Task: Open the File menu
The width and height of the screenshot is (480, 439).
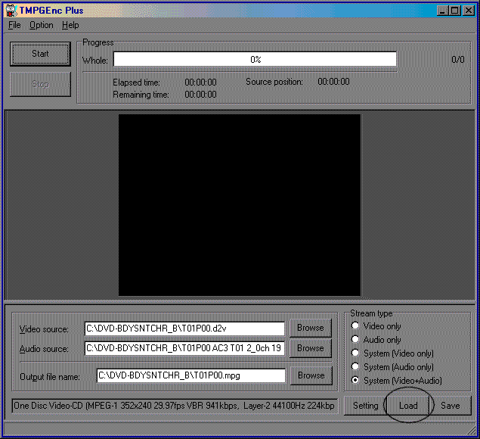Action: tap(14, 26)
